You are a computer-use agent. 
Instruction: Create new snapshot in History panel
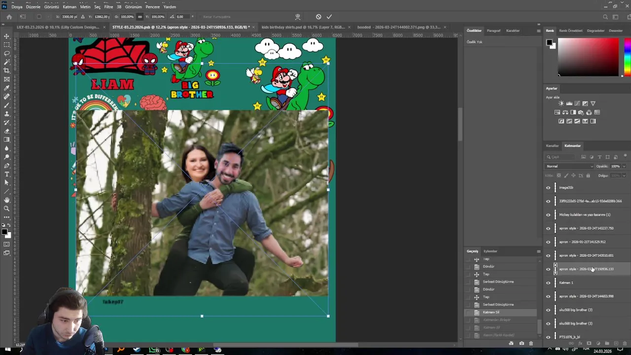click(522, 343)
